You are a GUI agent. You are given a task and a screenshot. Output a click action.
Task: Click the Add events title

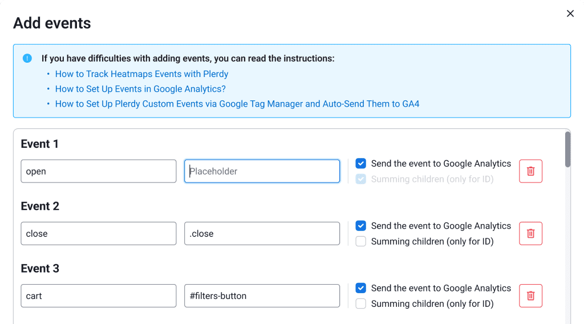pyautogui.click(x=52, y=23)
